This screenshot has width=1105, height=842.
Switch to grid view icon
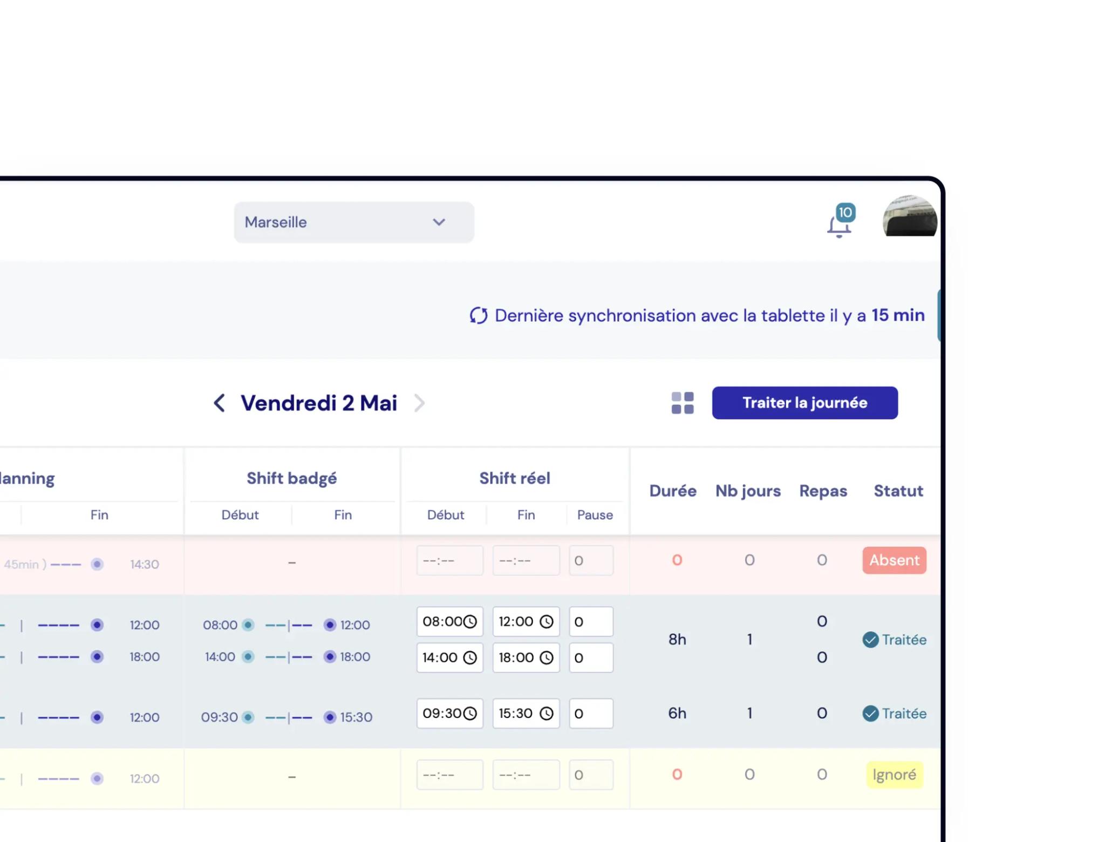[x=683, y=403]
